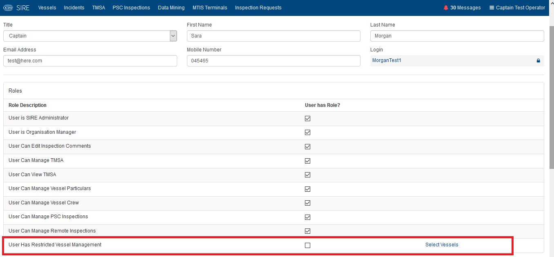The height and width of the screenshot is (257, 554).
Task: Toggle User Can Manage TMSA checkbox
Action: tap(307, 161)
